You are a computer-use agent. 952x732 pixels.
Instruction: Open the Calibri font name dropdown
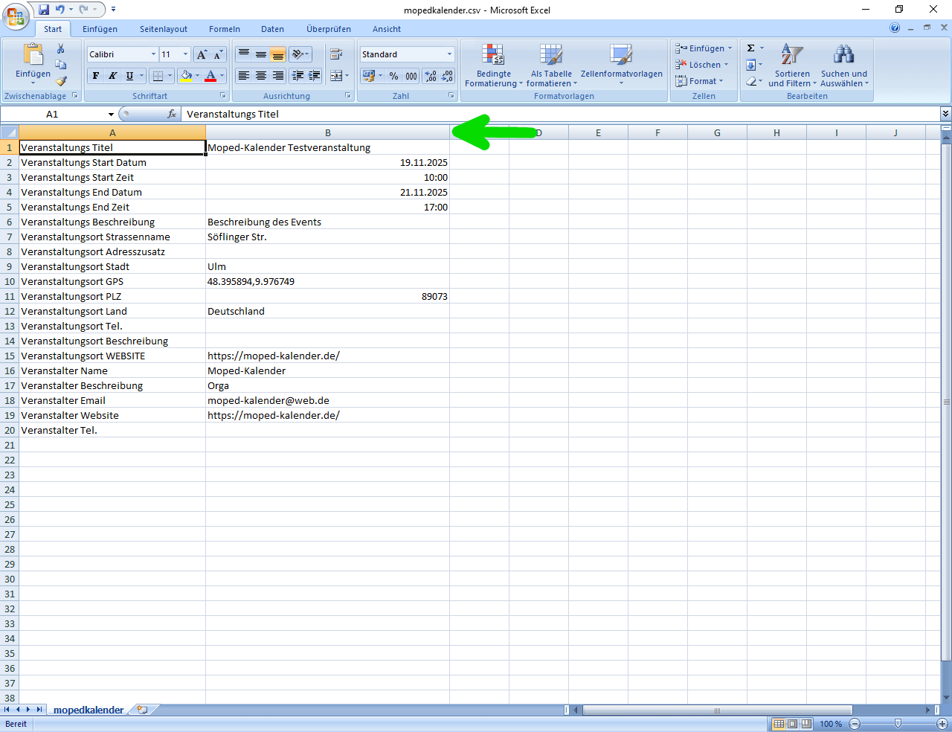(x=153, y=54)
